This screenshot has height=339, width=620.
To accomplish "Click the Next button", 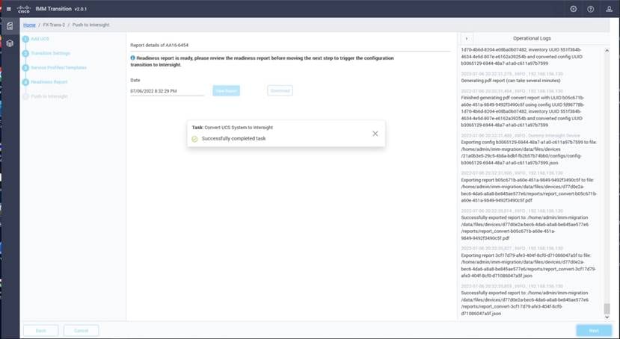I will coord(594,331).
